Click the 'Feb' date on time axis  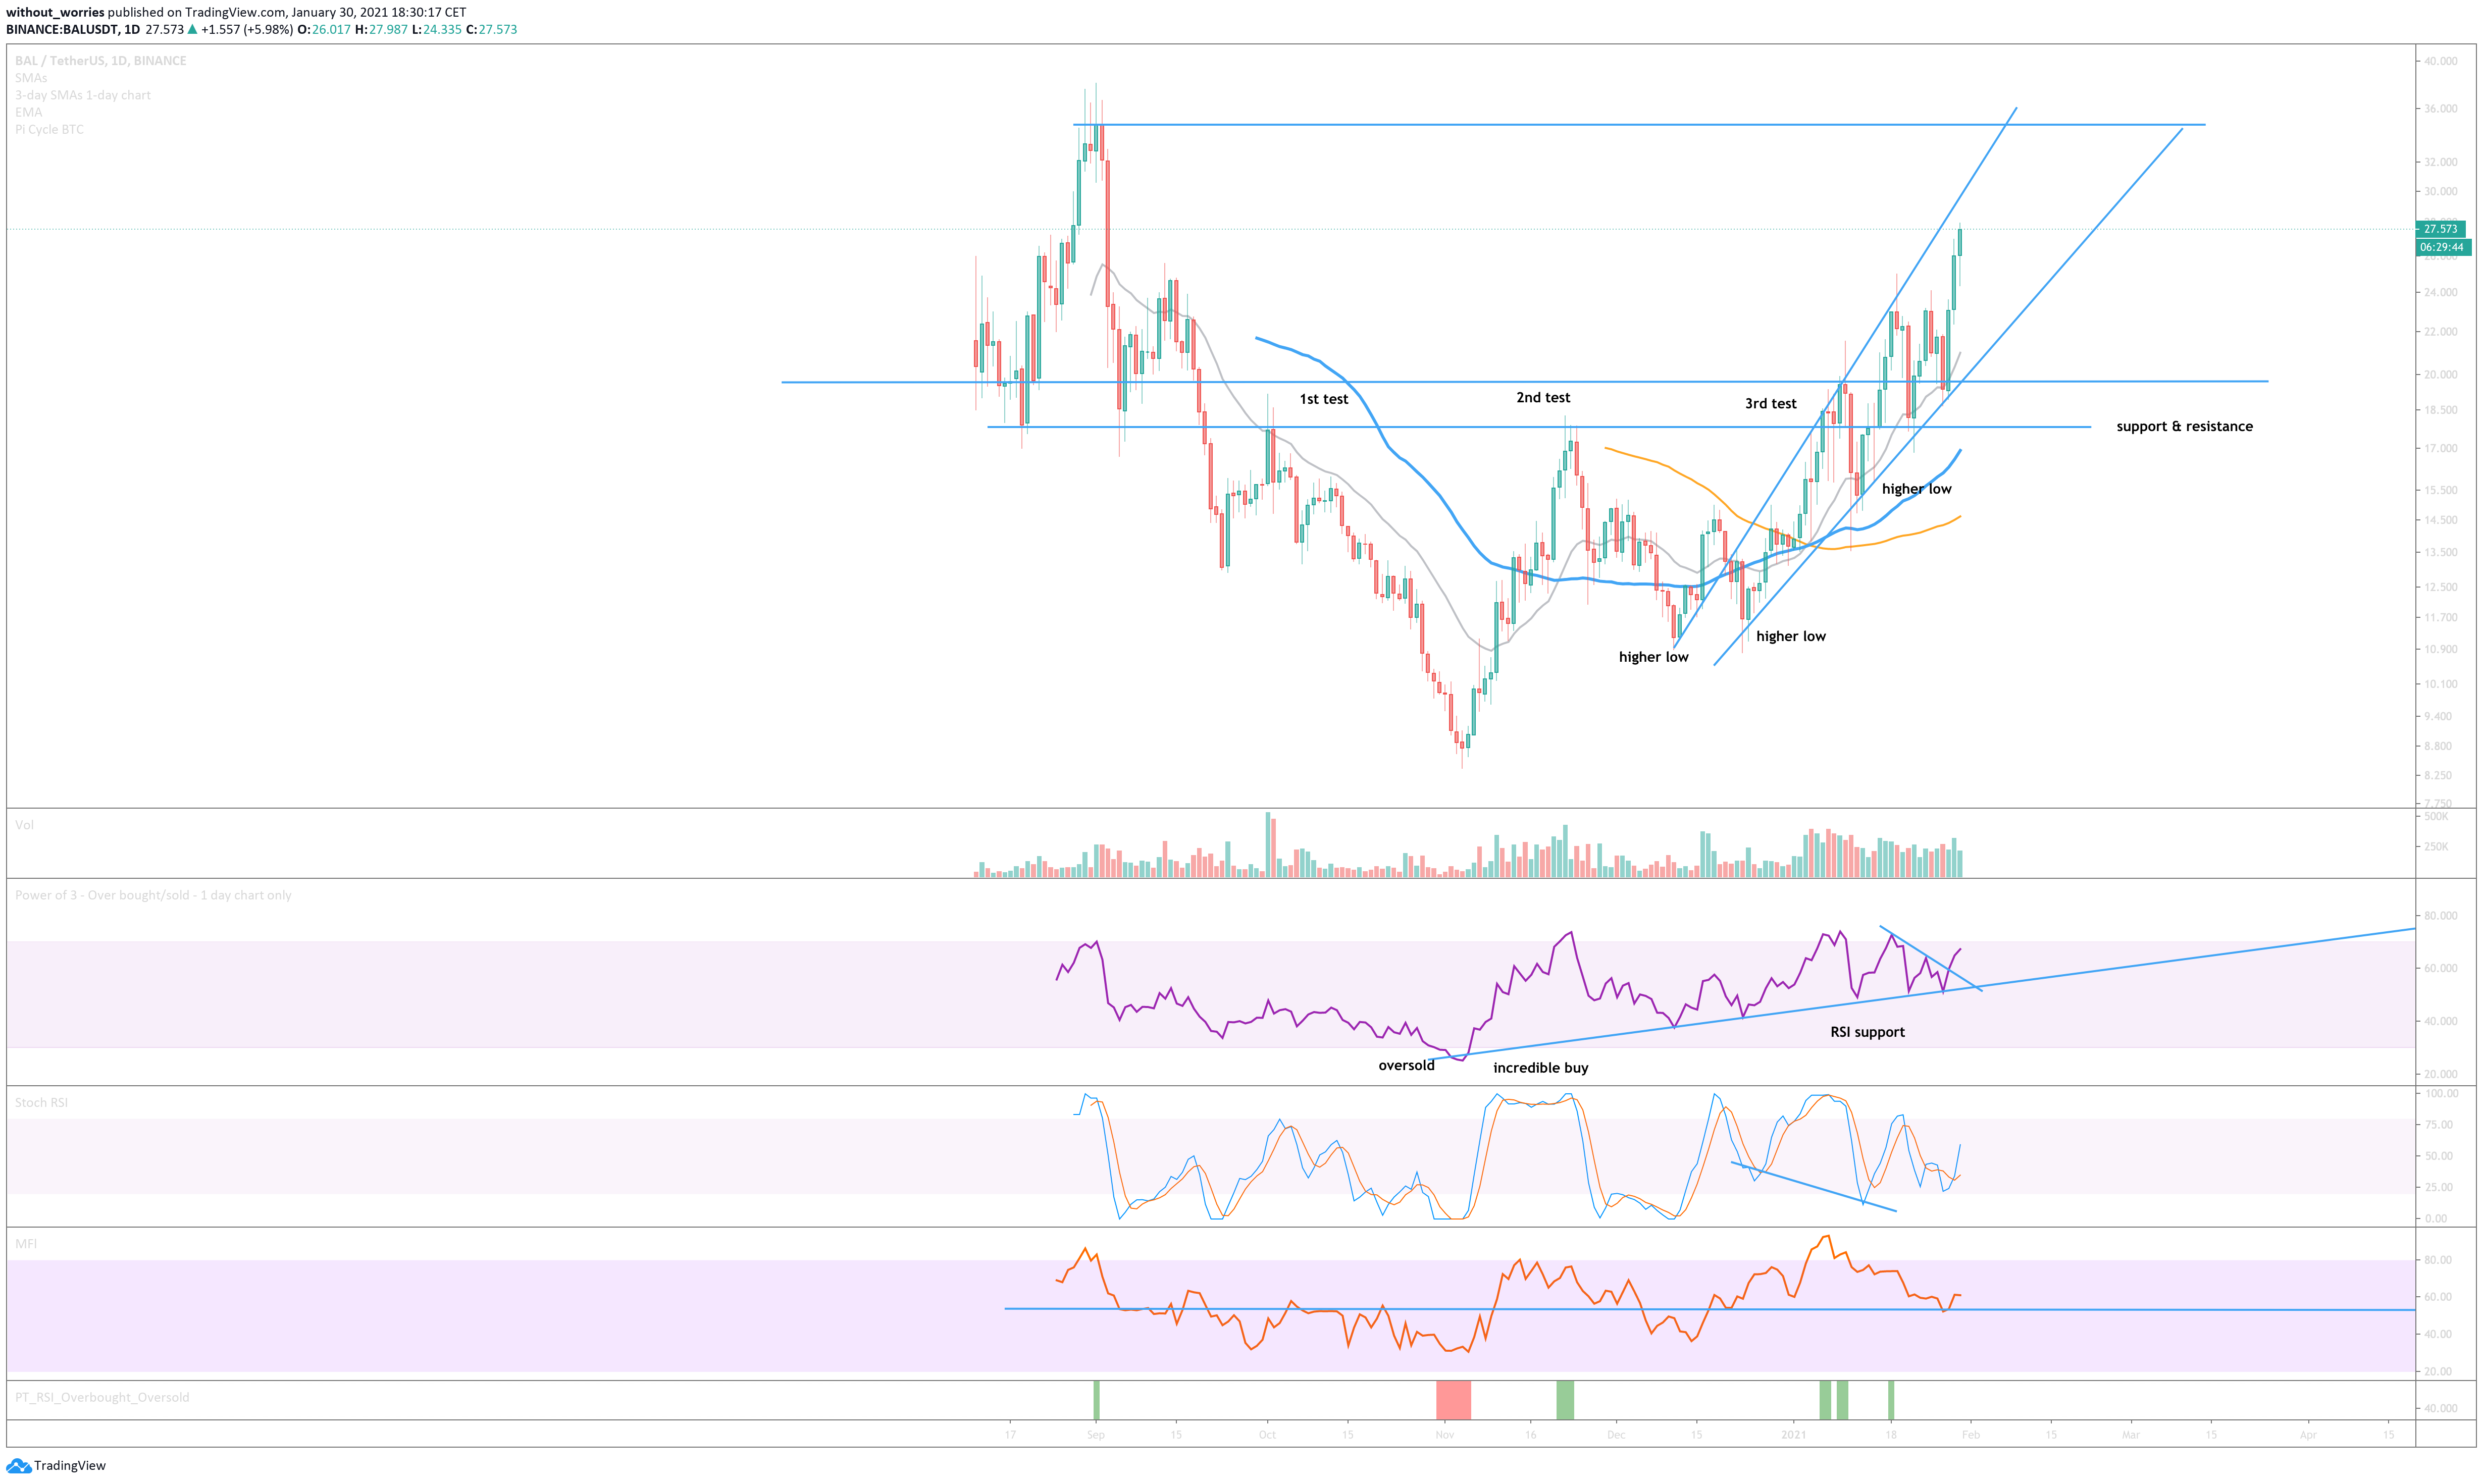click(x=1970, y=1435)
